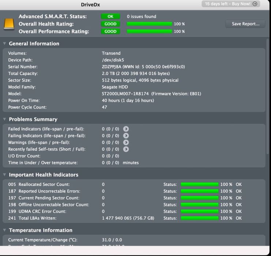Open details arrow for Failed Indicators
This screenshot has height=256, width=271.
(126, 129)
